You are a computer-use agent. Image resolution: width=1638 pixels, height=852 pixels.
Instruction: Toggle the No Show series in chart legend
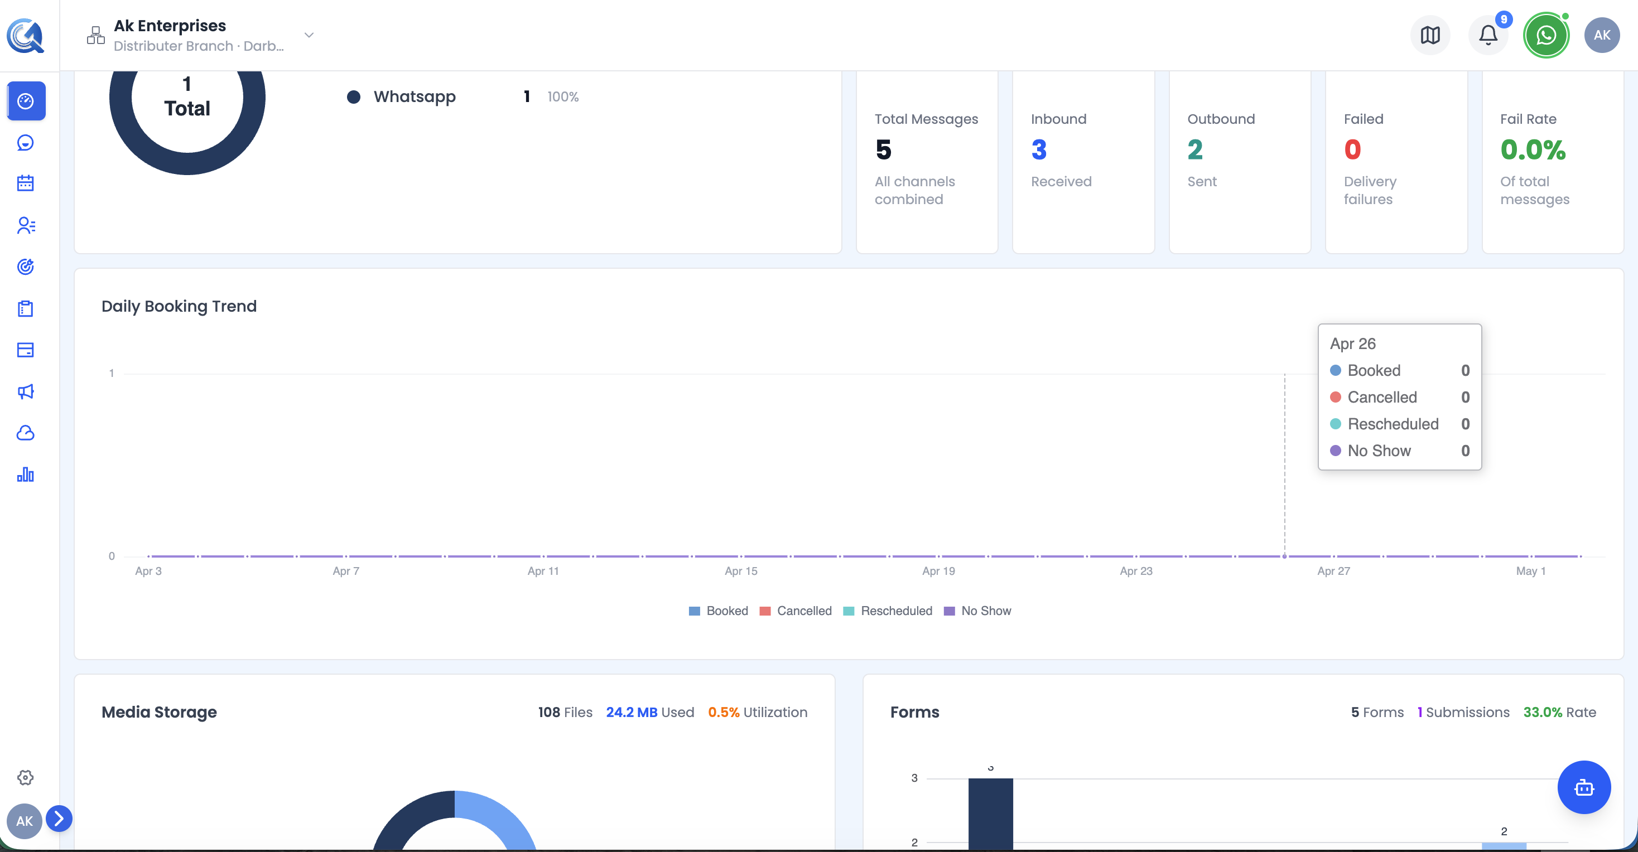click(x=977, y=611)
